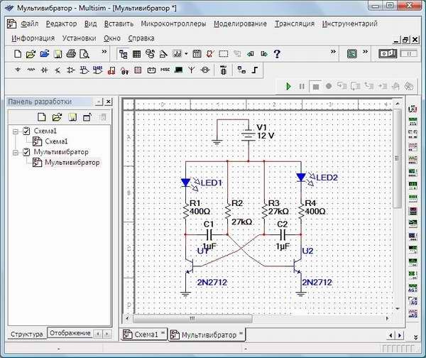
Task: Toggle the Схема1 project checkbox
Action: 26,131
